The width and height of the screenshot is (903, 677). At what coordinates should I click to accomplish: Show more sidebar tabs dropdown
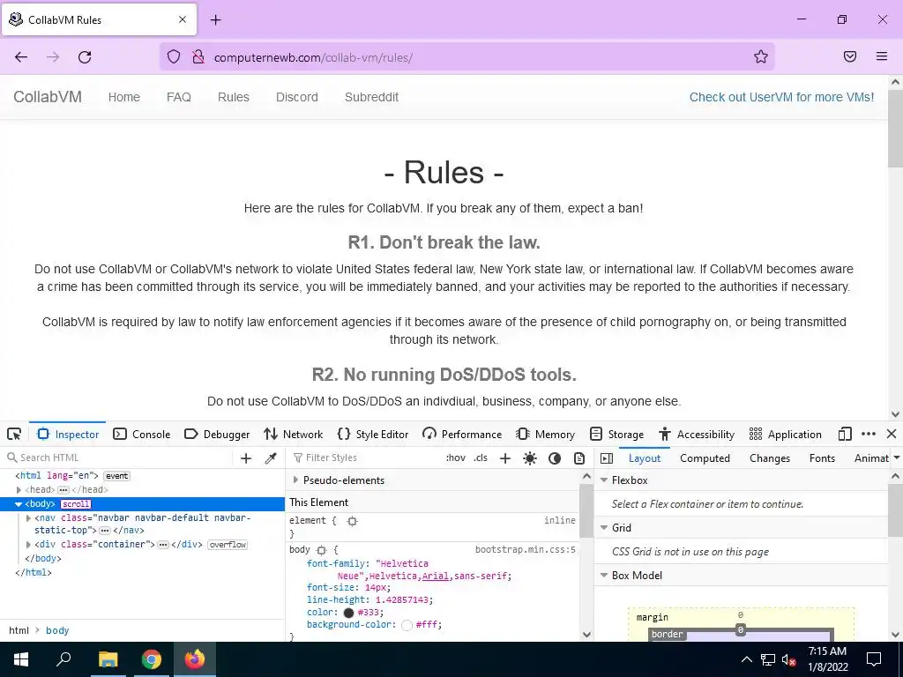896,458
